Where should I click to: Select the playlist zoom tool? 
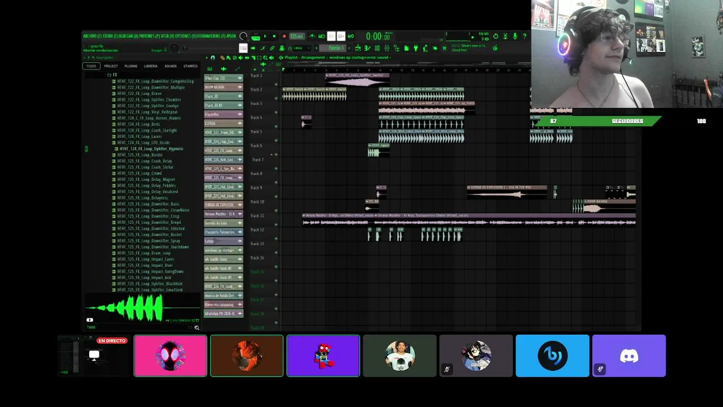click(265, 58)
